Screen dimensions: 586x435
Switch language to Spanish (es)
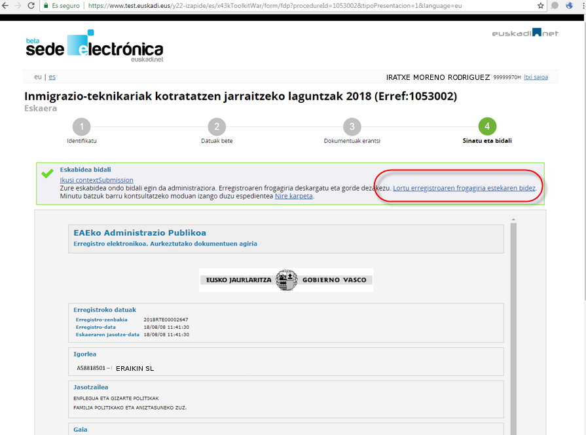(x=52, y=77)
